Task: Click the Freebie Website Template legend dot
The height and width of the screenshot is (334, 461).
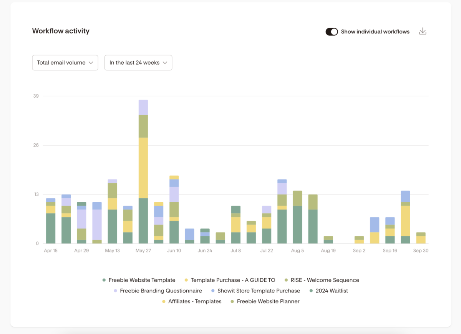Action: pyautogui.click(x=104, y=280)
